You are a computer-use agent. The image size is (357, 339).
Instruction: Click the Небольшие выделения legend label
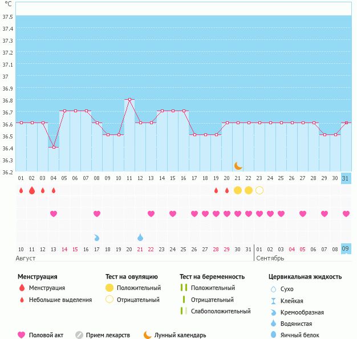pyautogui.click(x=60, y=300)
